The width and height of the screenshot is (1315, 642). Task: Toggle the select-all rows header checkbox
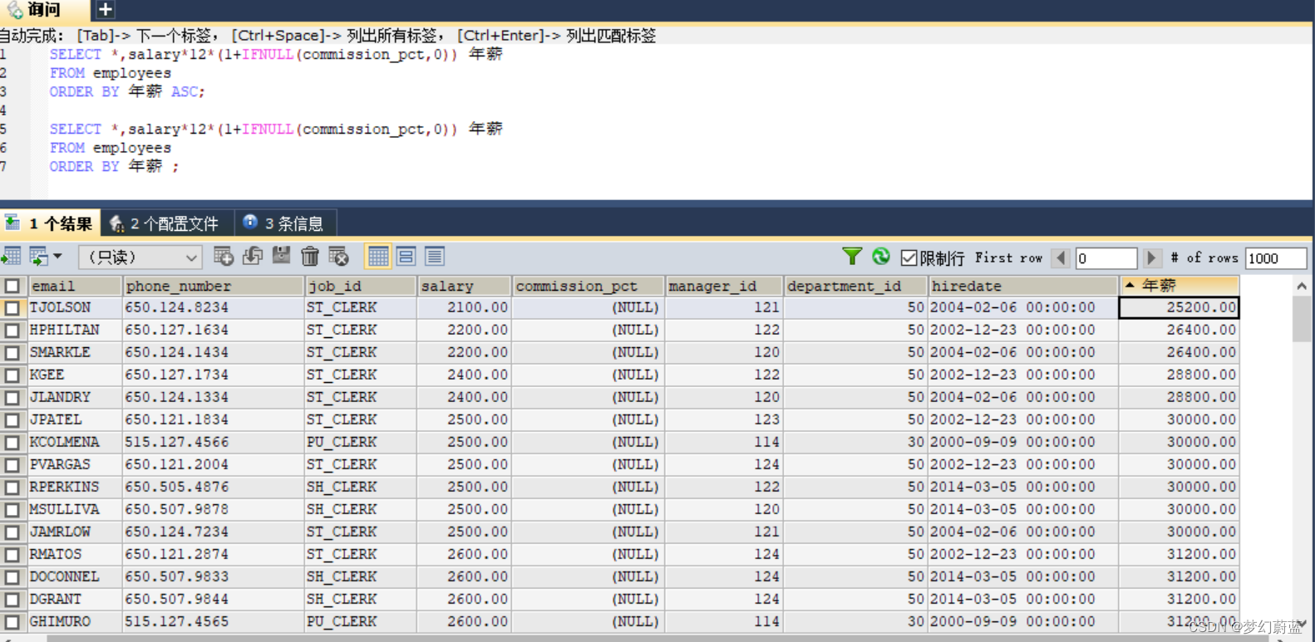12,286
